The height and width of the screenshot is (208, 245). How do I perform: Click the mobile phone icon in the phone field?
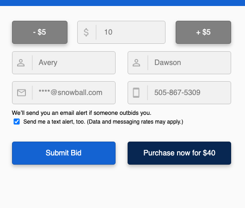[136, 93]
